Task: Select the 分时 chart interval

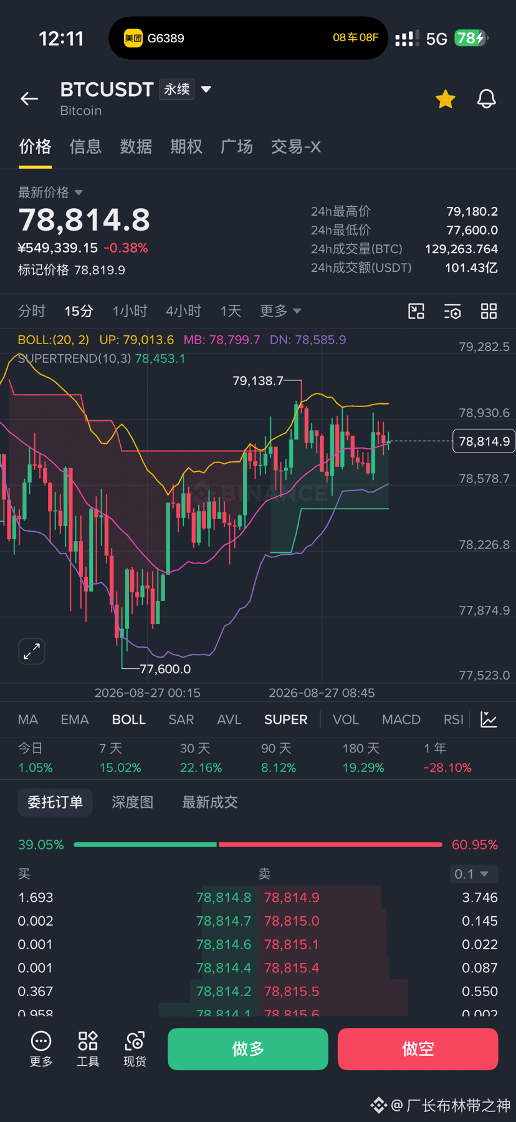Action: click(32, 311)
